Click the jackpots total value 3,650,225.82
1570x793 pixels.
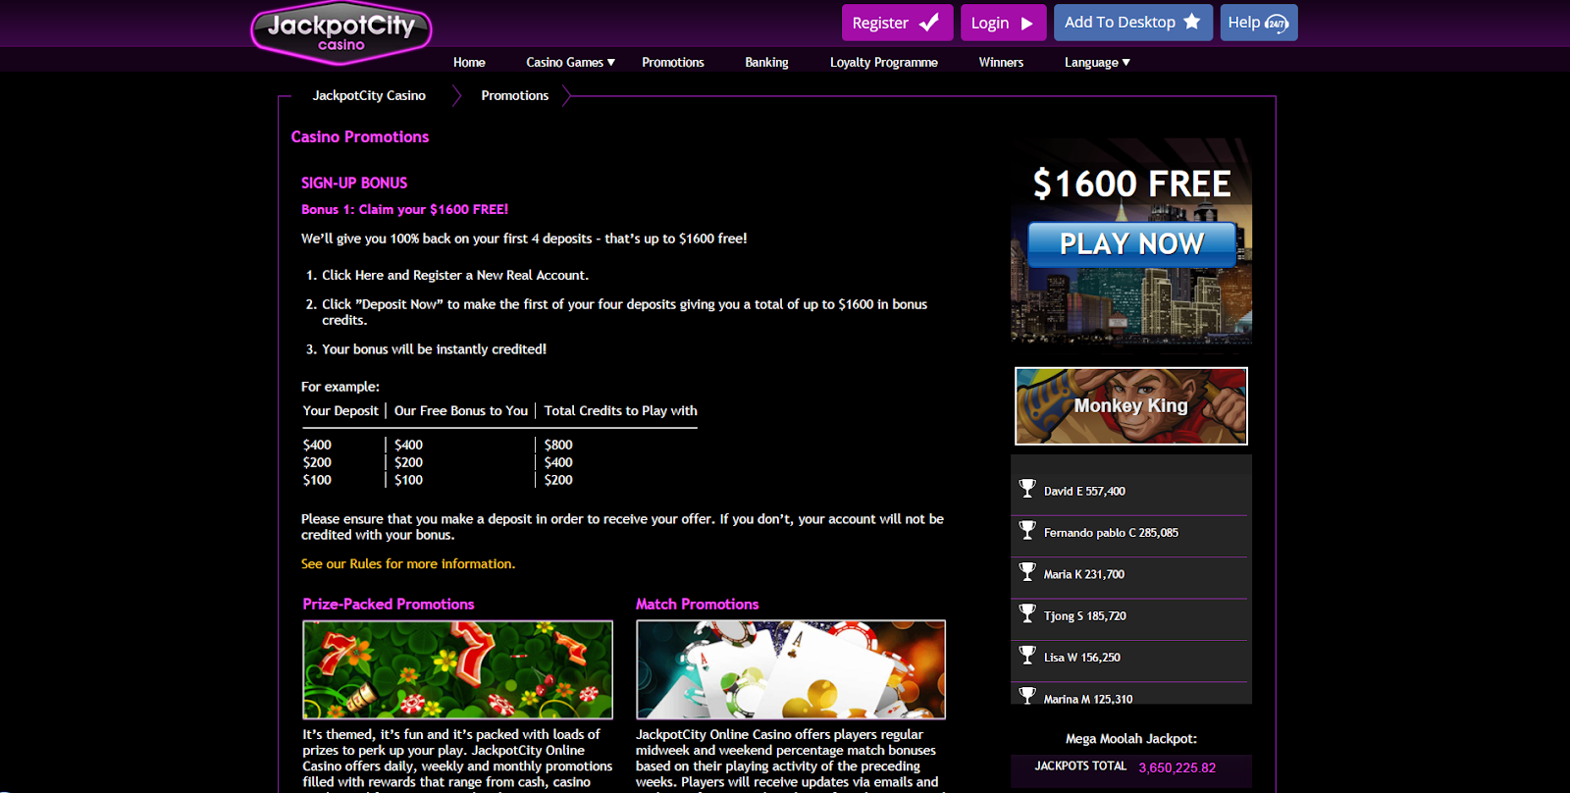pyautogui.click(x=1177, y=767)
